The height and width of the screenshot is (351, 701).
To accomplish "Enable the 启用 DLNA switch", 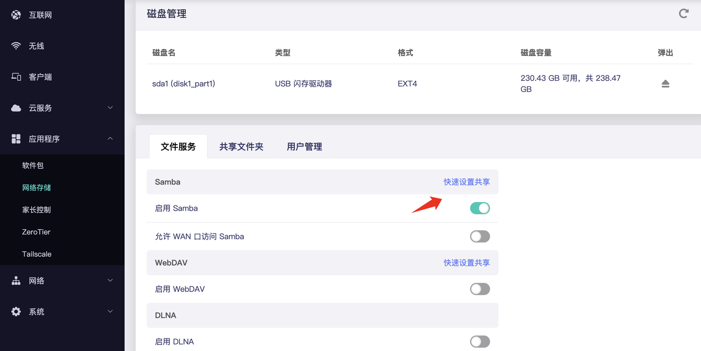I will (x=480, y=342).
